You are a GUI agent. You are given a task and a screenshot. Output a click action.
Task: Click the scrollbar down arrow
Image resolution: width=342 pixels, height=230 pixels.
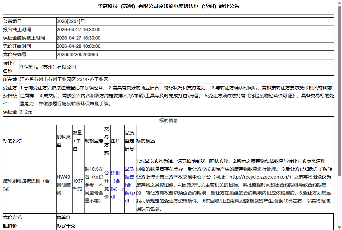coord(340,228)
